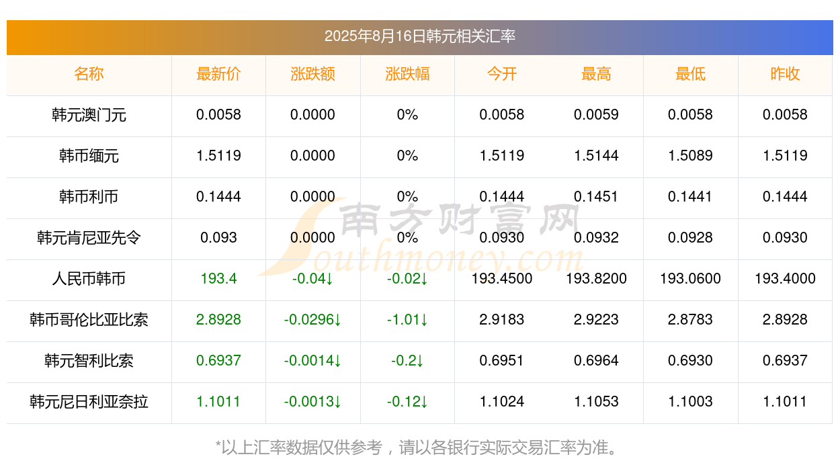Select low value 0.1441
The width and height of the screenshot is (840, 469).
click(691, 197)
